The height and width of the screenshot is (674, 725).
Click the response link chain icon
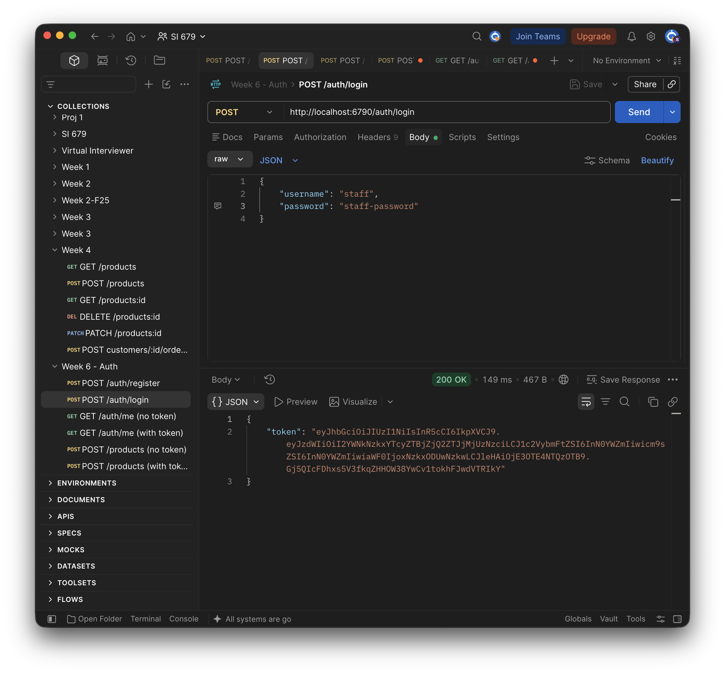(x=672, y=402)
